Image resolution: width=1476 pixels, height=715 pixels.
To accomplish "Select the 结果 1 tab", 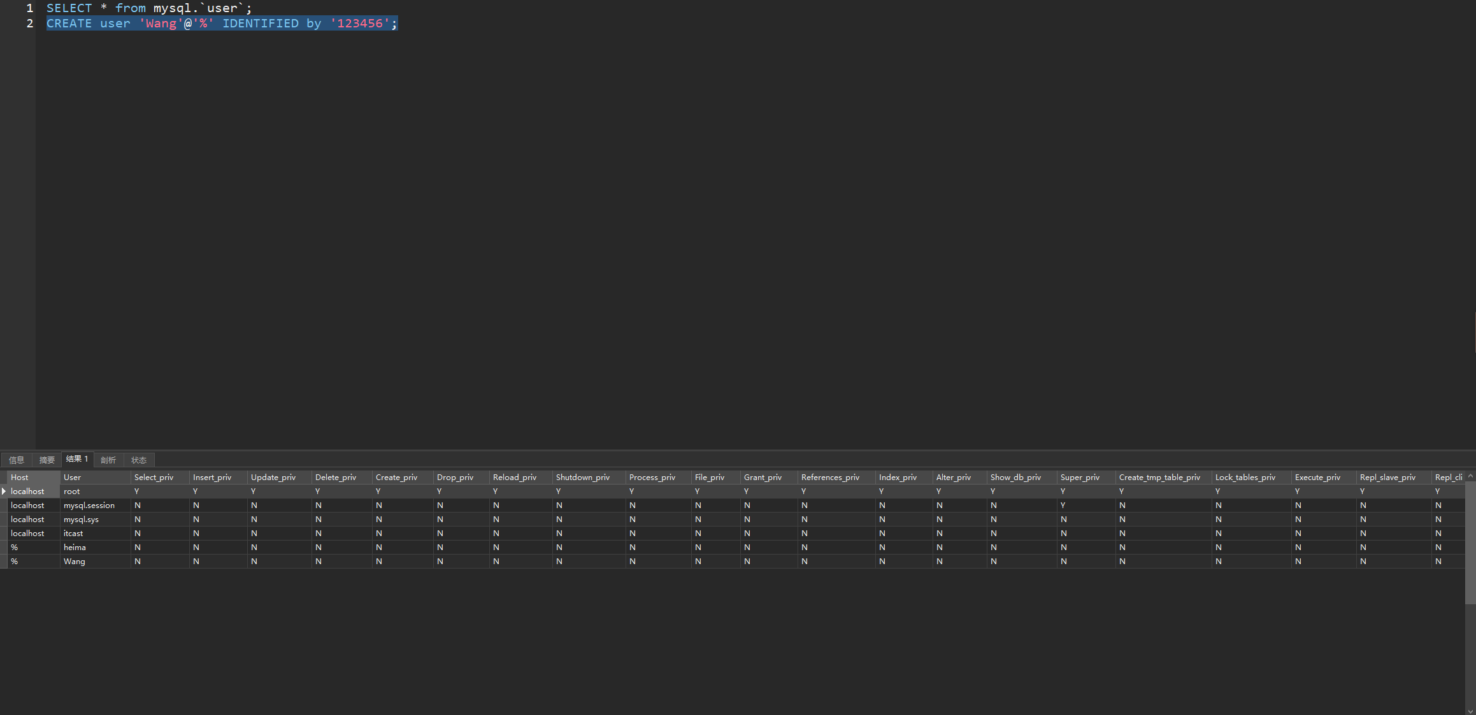I will [77, 459].
